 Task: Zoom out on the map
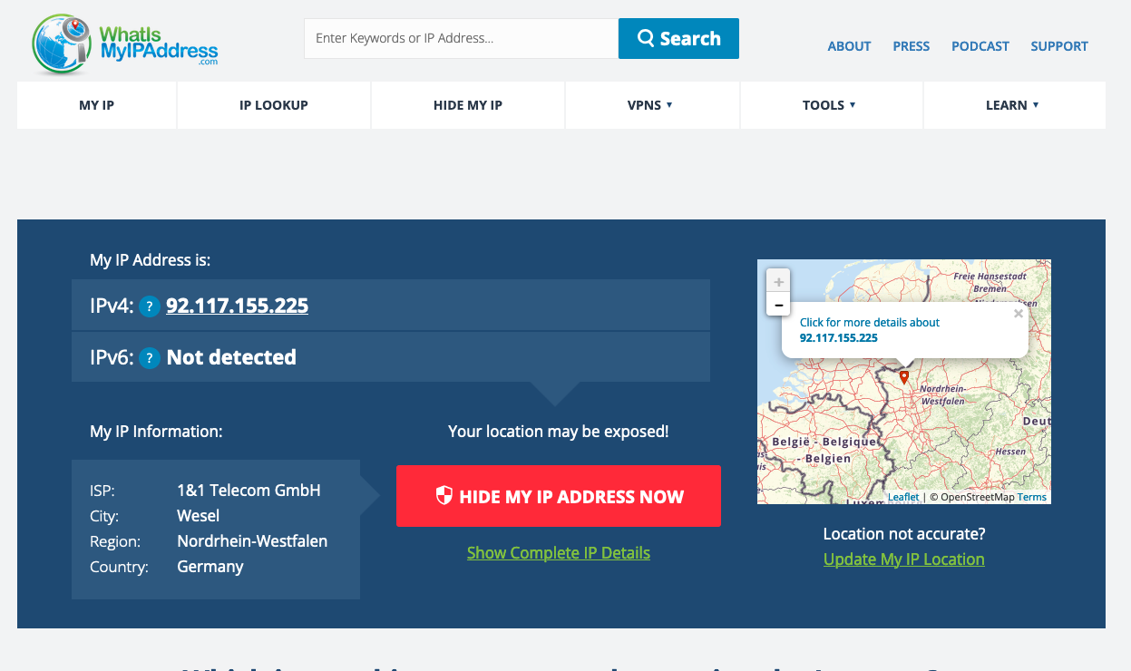(x=778, y=306)
